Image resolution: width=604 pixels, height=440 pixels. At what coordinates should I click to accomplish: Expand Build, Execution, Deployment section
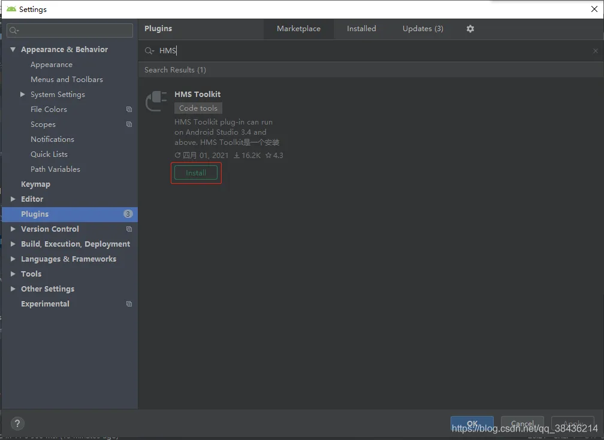click(13, 244)
